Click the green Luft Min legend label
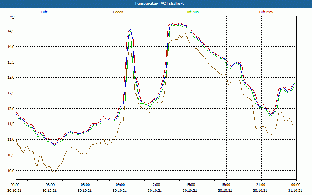The height and width of the screenshot is (195, 312). click(192, 12)
